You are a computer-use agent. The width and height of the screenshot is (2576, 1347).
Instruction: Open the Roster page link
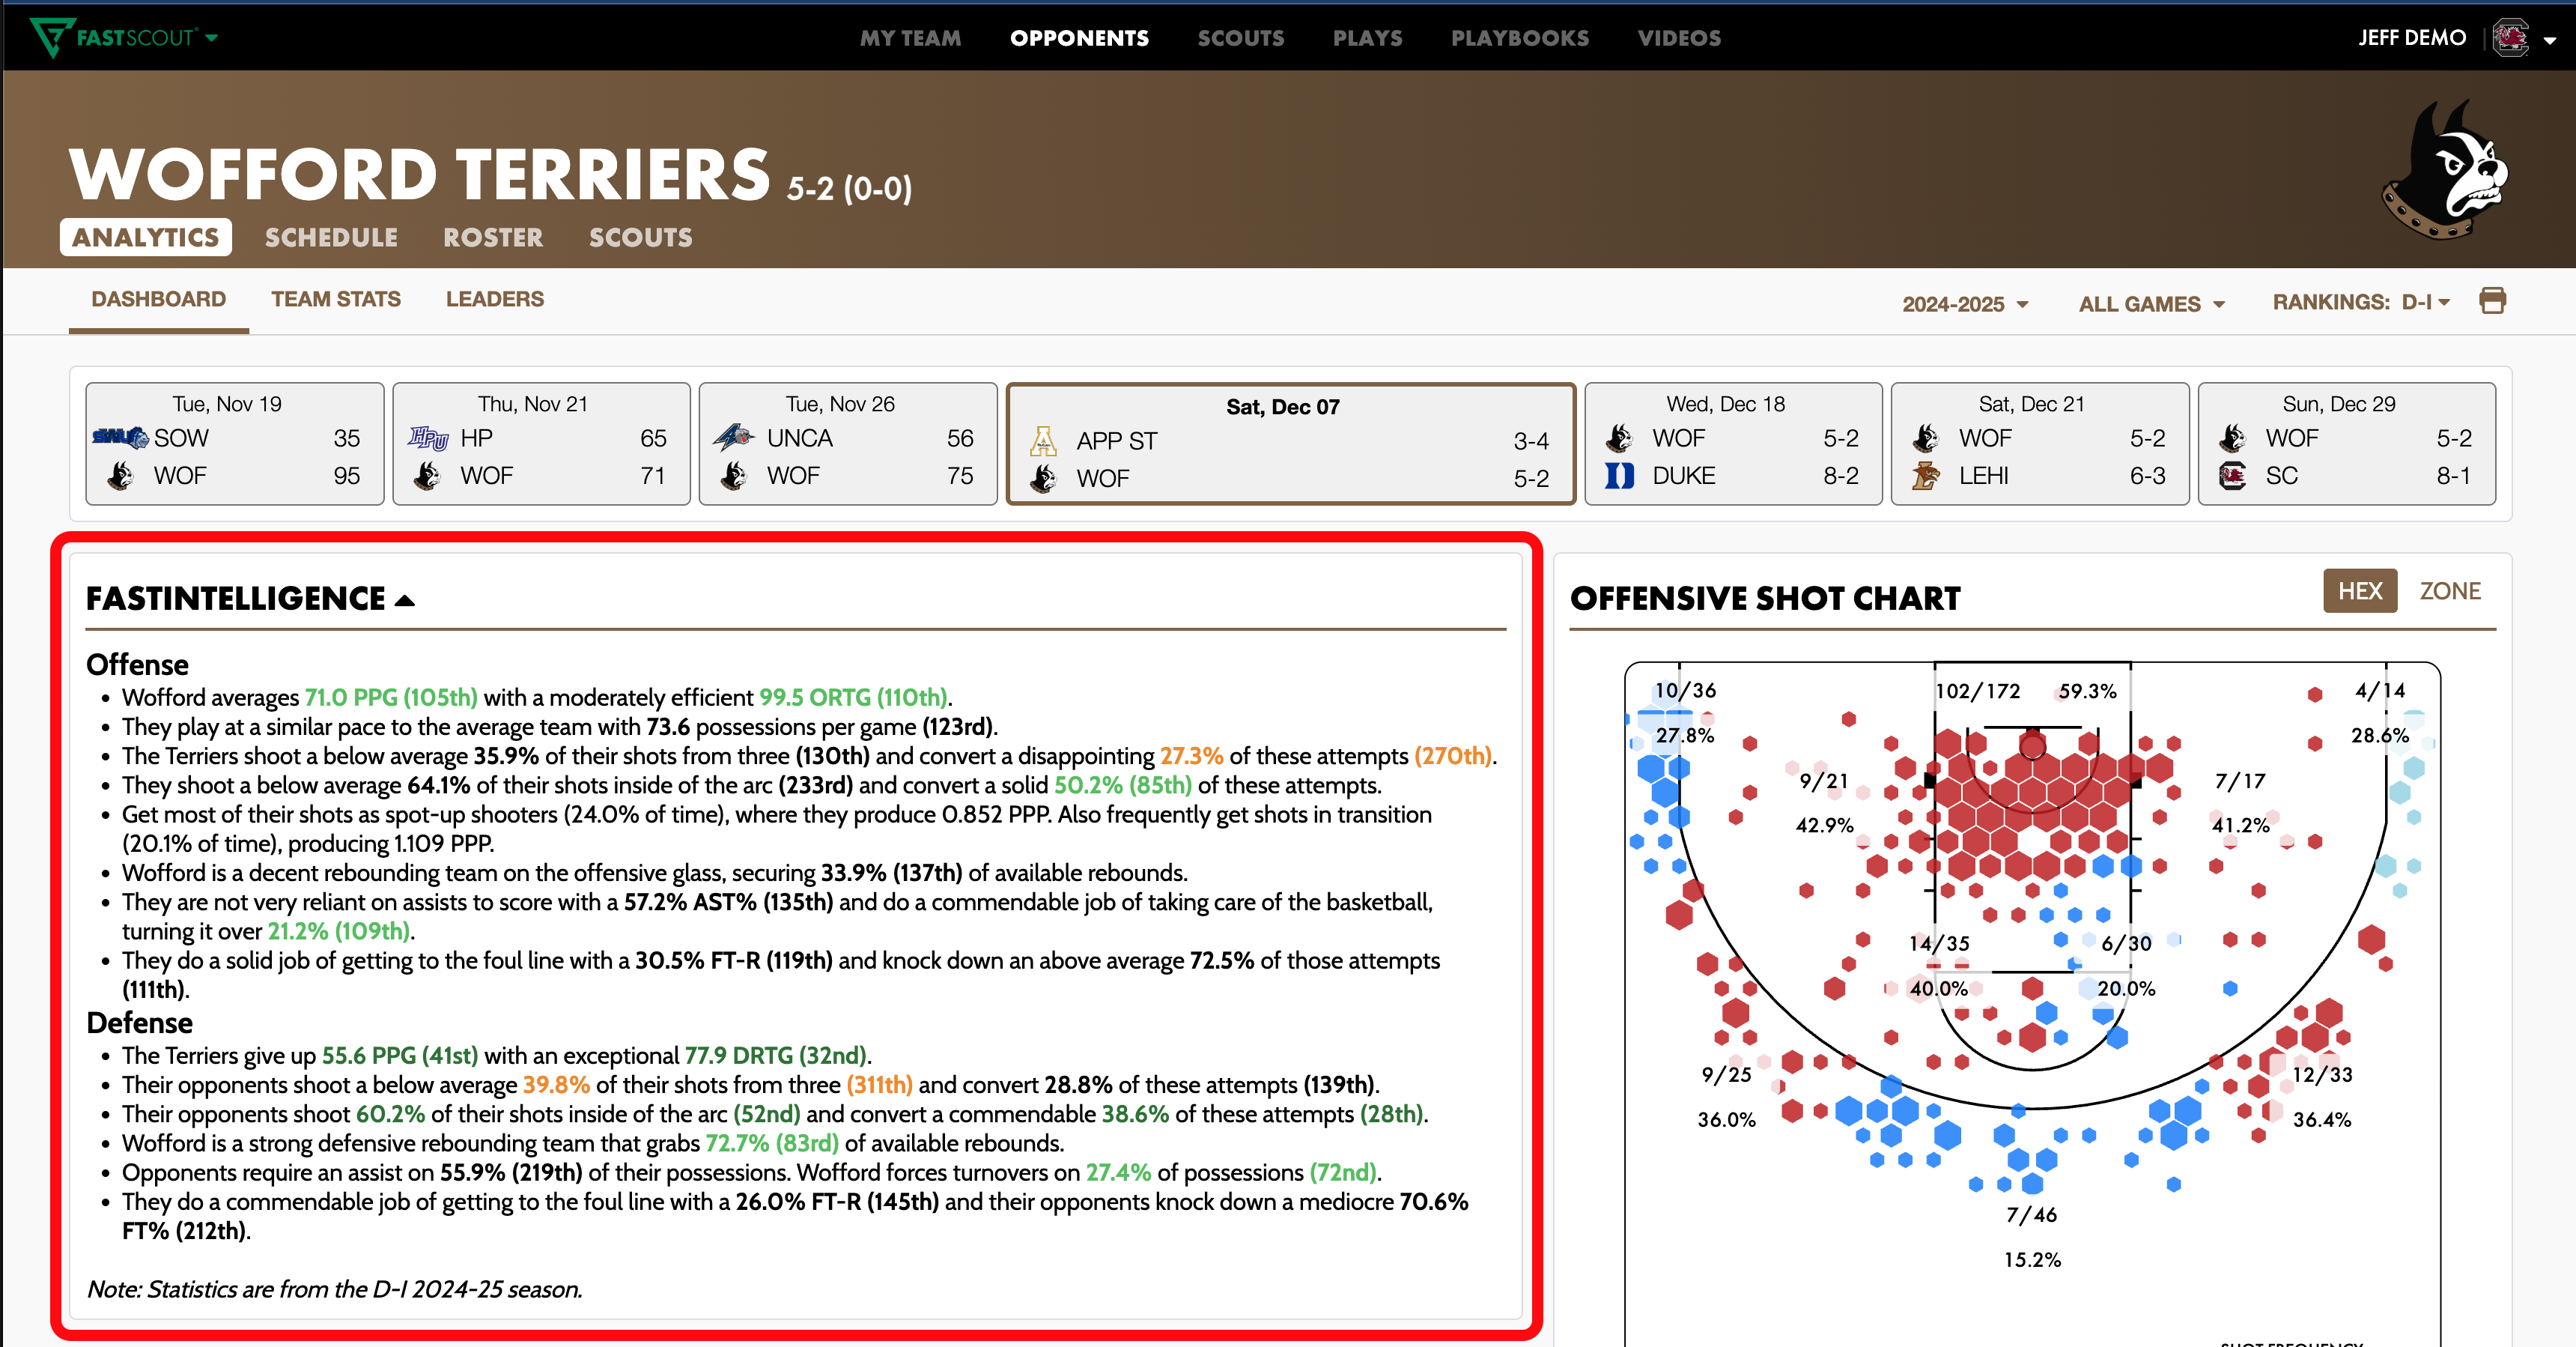(x=493, y=237)
